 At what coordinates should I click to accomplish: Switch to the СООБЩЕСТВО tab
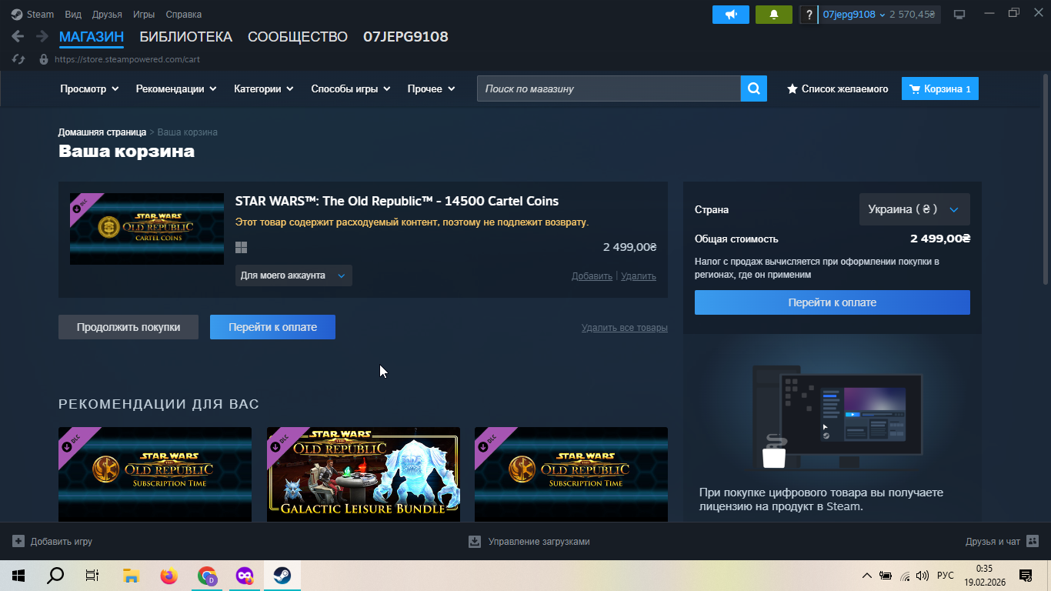pyautogui.click(x=298, y=37)
